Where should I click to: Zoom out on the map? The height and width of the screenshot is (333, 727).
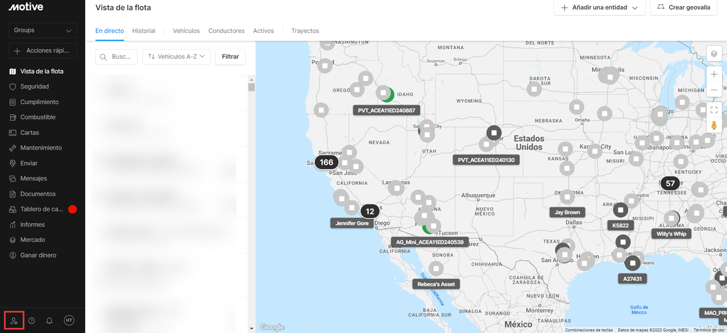point(714,90)
